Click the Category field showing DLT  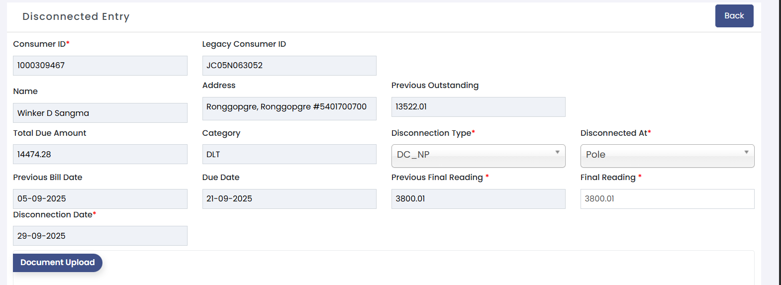click(289, 154)
